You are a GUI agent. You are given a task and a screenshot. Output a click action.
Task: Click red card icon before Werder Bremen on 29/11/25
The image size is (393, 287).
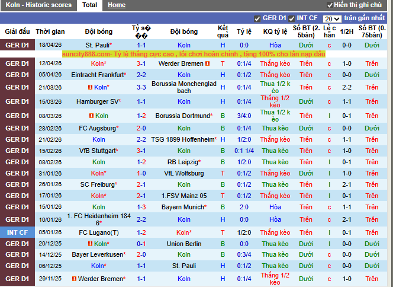(x=74, y=279)
